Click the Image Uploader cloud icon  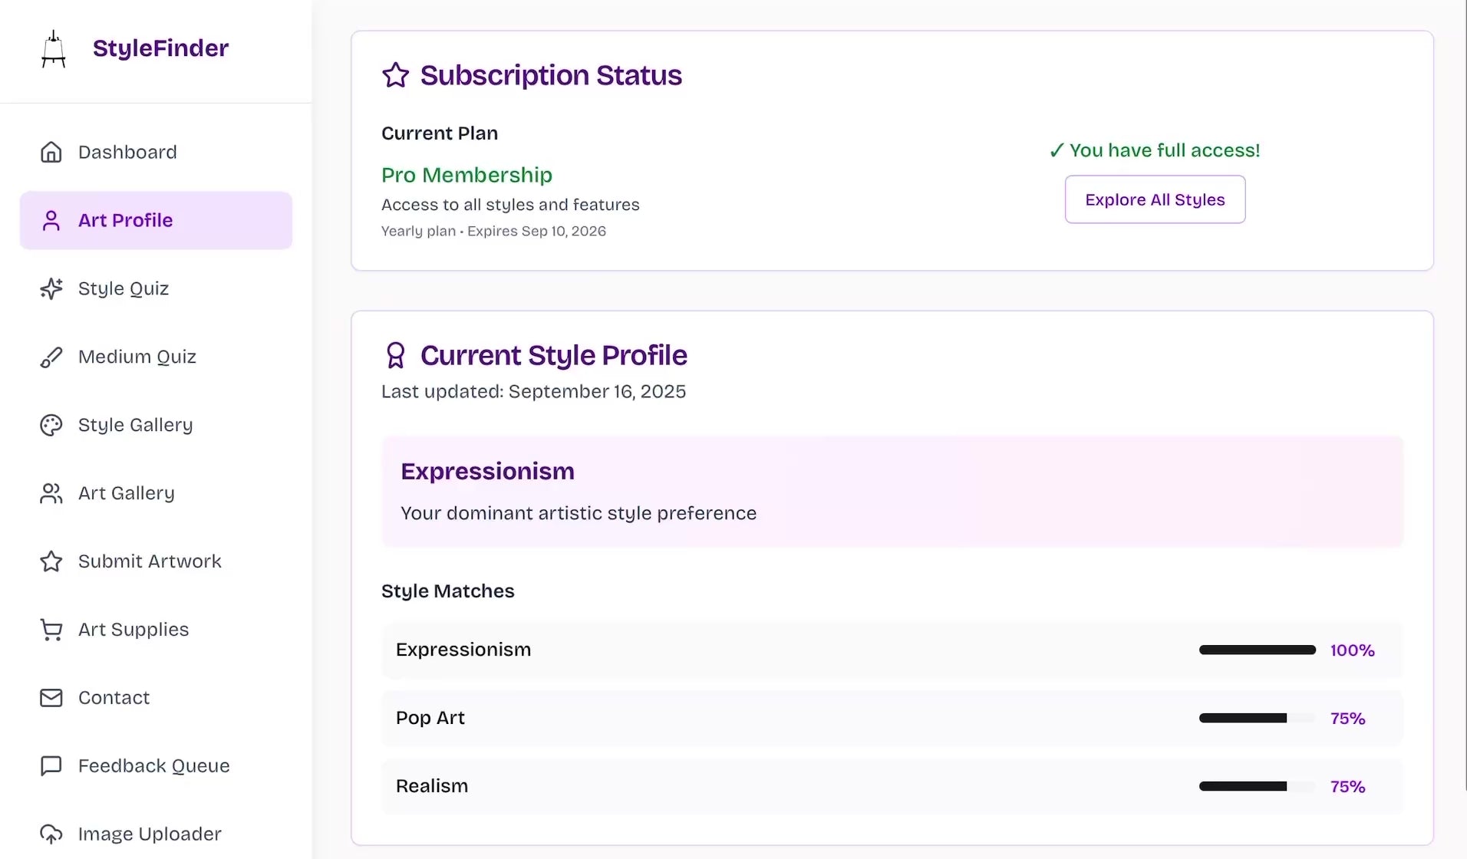point(51,834)
